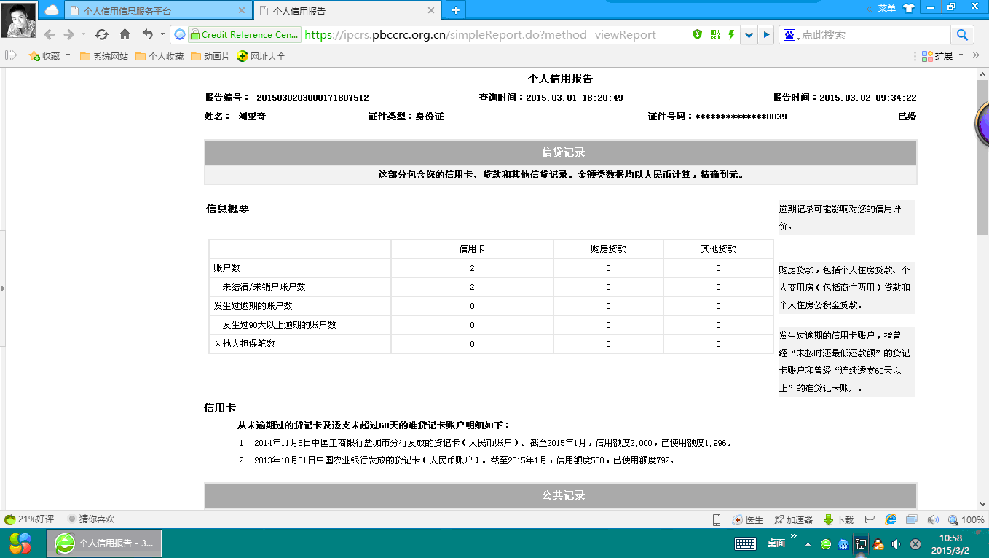Open the 网址大全 bookmark link
Screen dimensions: 989x558
point(261,56)
